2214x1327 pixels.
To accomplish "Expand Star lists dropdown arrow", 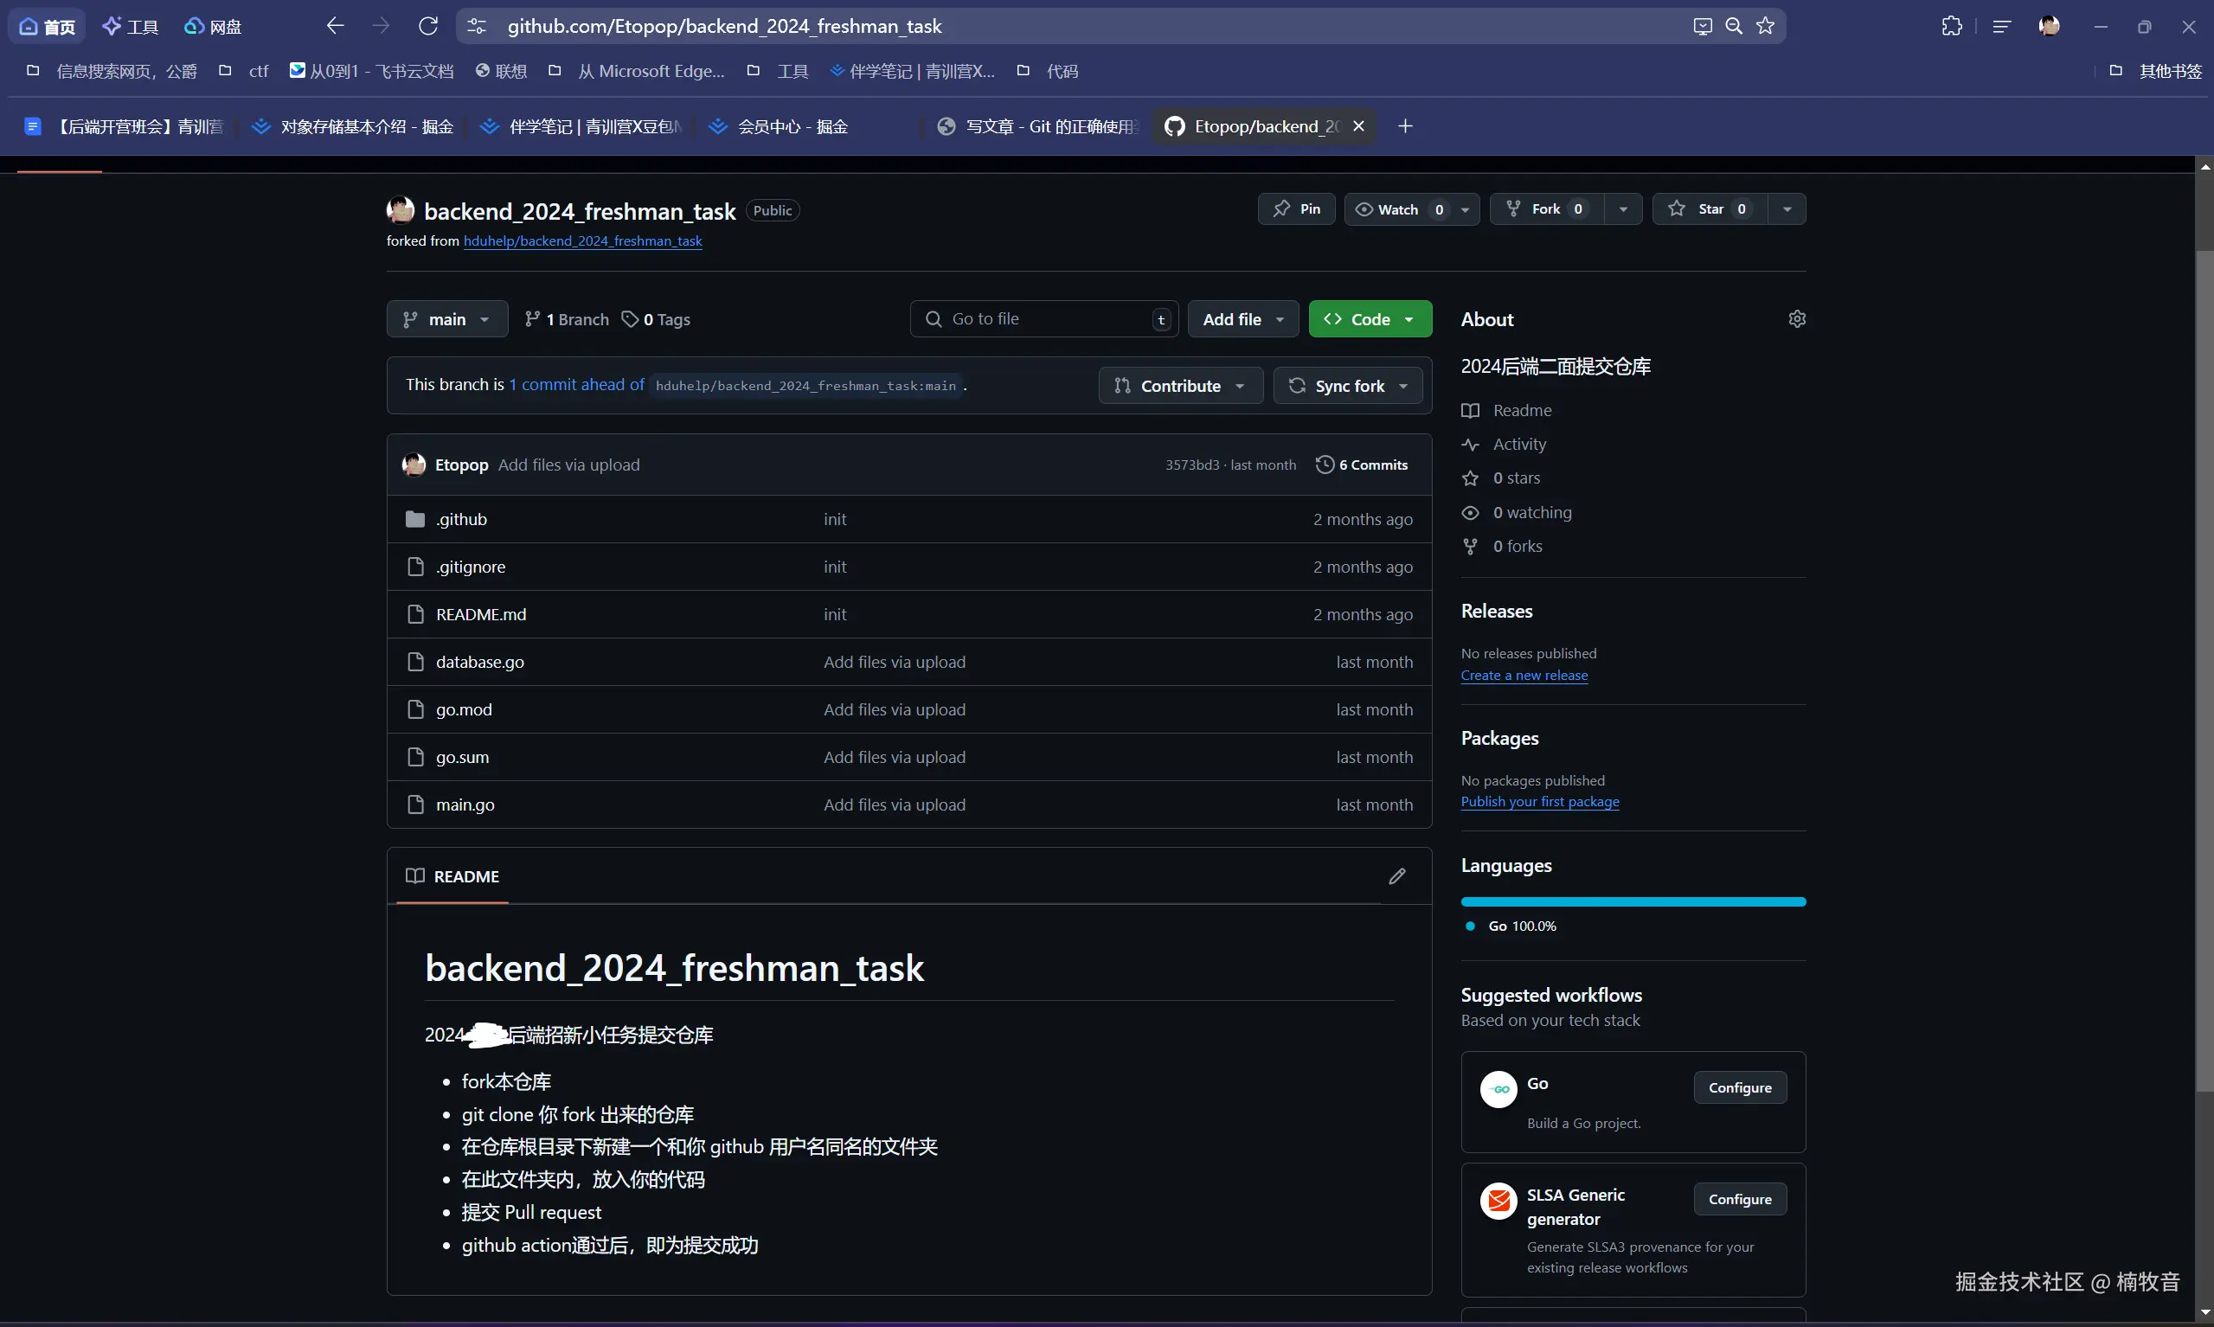I will 1787,209.
